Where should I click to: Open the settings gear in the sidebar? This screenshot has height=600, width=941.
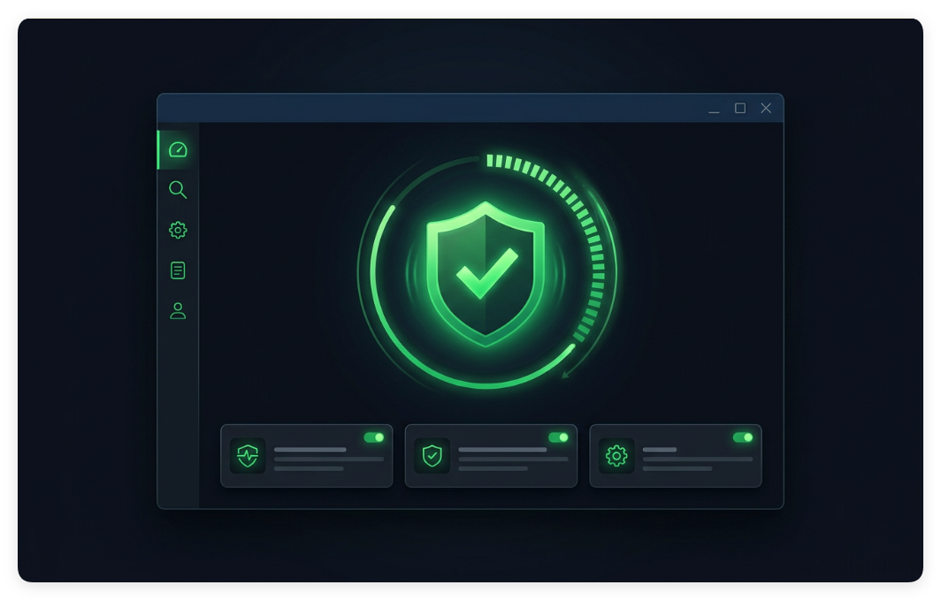[x=178, y=230]
